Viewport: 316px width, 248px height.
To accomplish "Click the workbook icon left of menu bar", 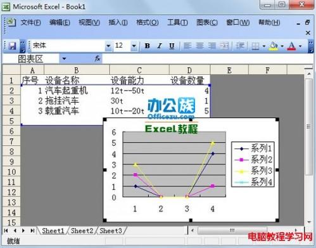I will tap(11, 22).
